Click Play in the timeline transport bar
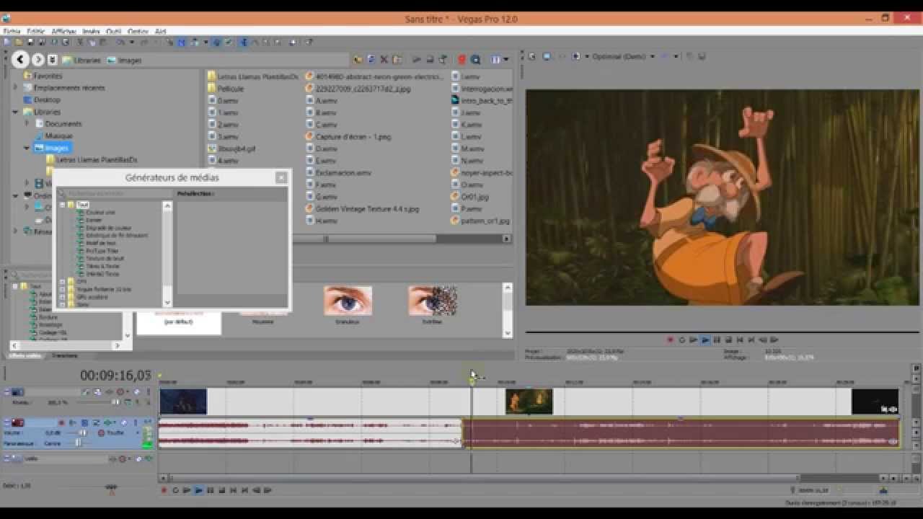The width and height of the screenshot is (923, 519). click(198, 490)
